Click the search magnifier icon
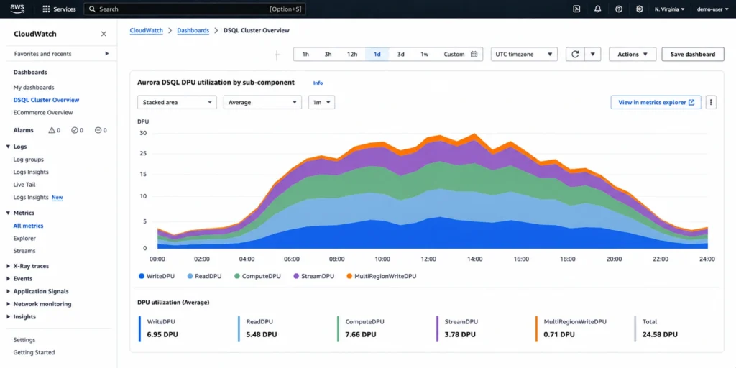The image size is (736, 368). click(x=92, y=9)
